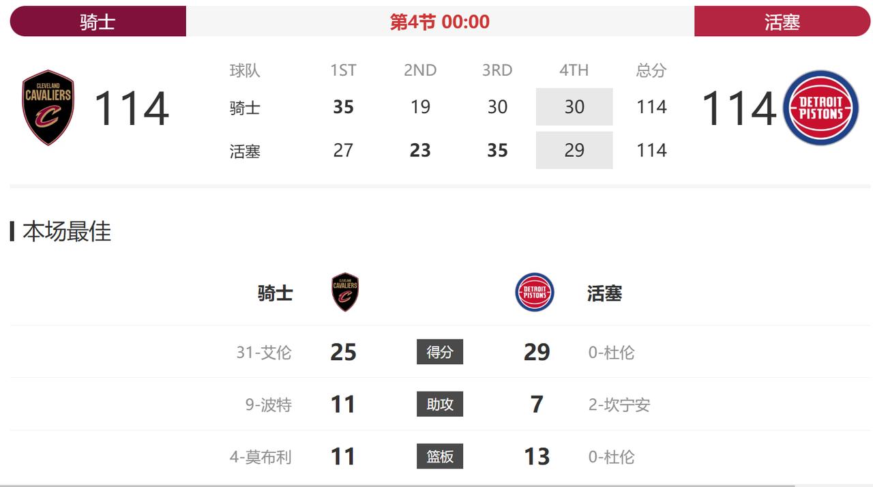This screenshot has height=487, width=873.
Task: Click the 篮板 stat label icon
Action: tap(440, 457)
